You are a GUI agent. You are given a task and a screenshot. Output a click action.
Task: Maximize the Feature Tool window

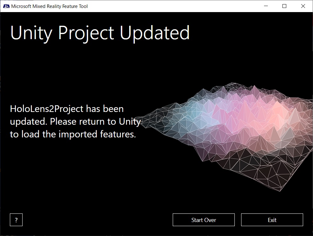284,6
